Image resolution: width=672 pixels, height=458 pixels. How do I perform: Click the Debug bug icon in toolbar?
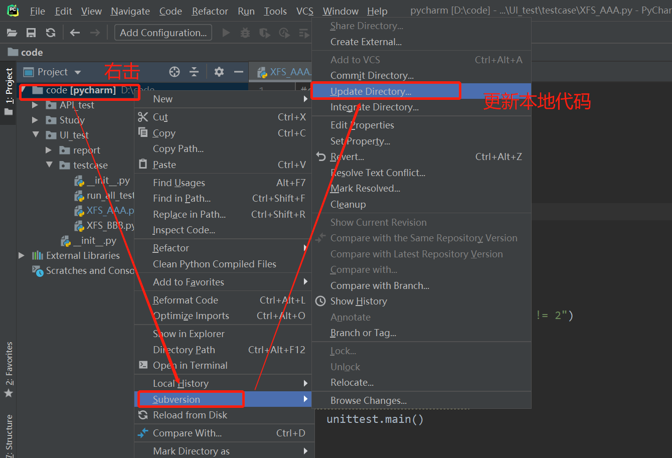(245, 32)
